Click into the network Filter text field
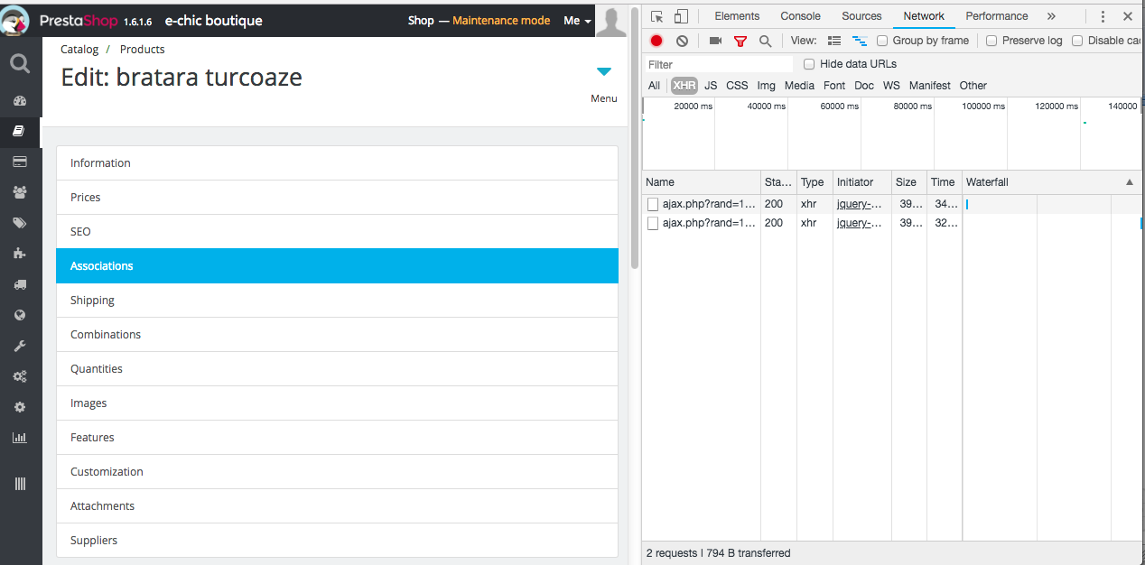1145x565 pixels. tap(719, 64)
